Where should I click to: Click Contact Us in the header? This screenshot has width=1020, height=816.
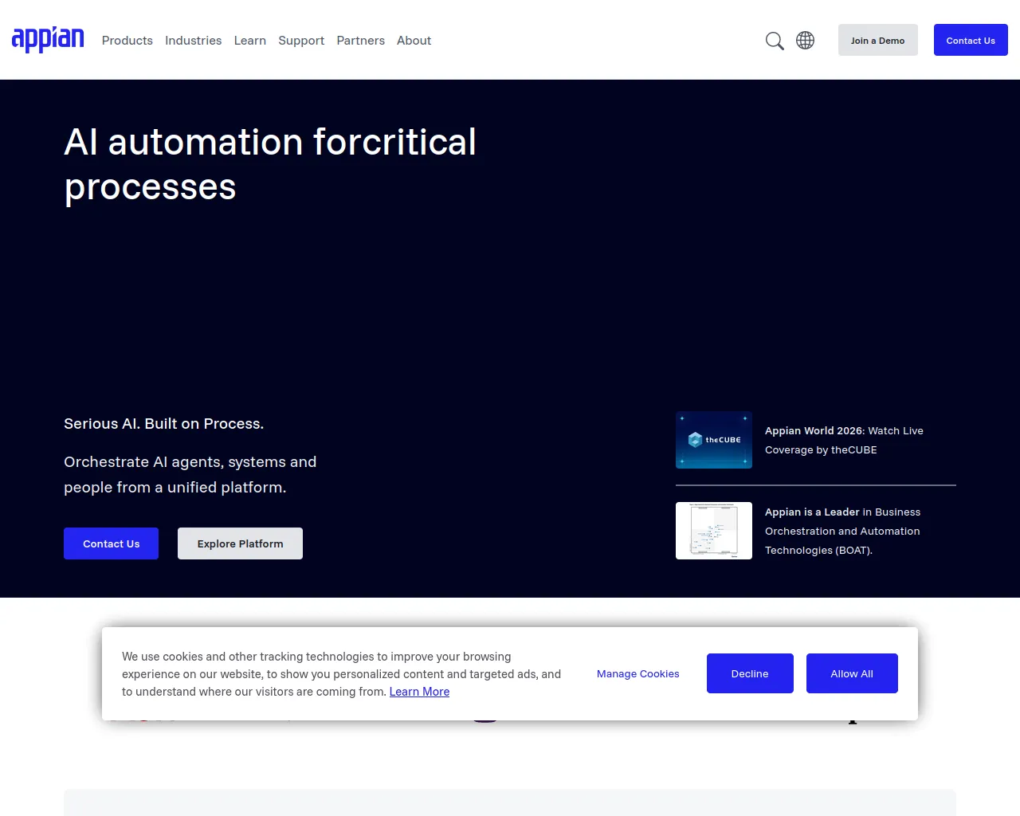click(971, 40)
